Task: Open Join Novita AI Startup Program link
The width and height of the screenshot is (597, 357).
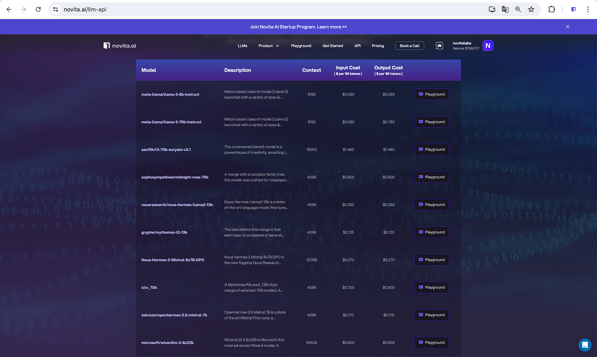Action: tap(298, 27)
